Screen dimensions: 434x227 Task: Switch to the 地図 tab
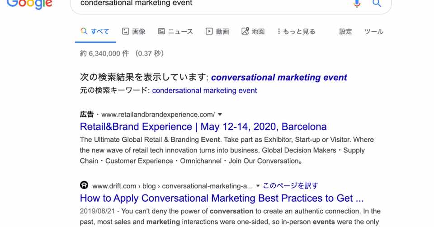(x=253, y=32)
